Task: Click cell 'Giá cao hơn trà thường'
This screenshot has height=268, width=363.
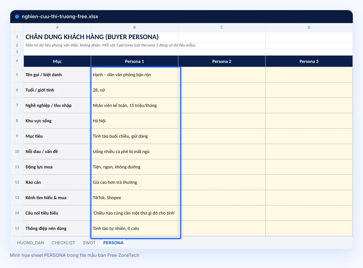Action: [135, 182]
